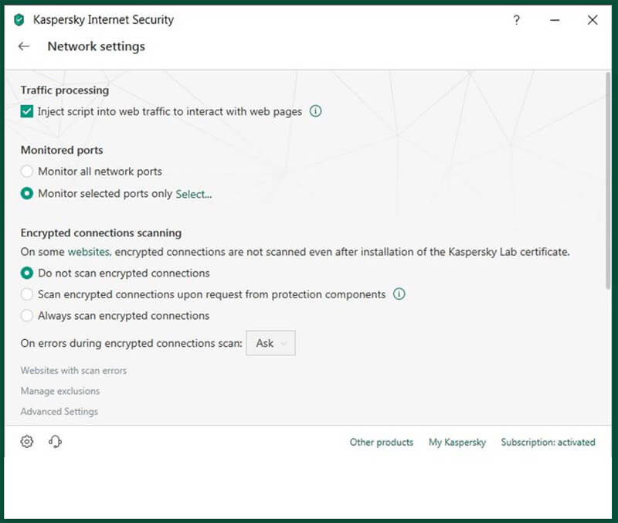Click the Network settings page title
This screenshot has height=523, width=618.
coord(96,46)
